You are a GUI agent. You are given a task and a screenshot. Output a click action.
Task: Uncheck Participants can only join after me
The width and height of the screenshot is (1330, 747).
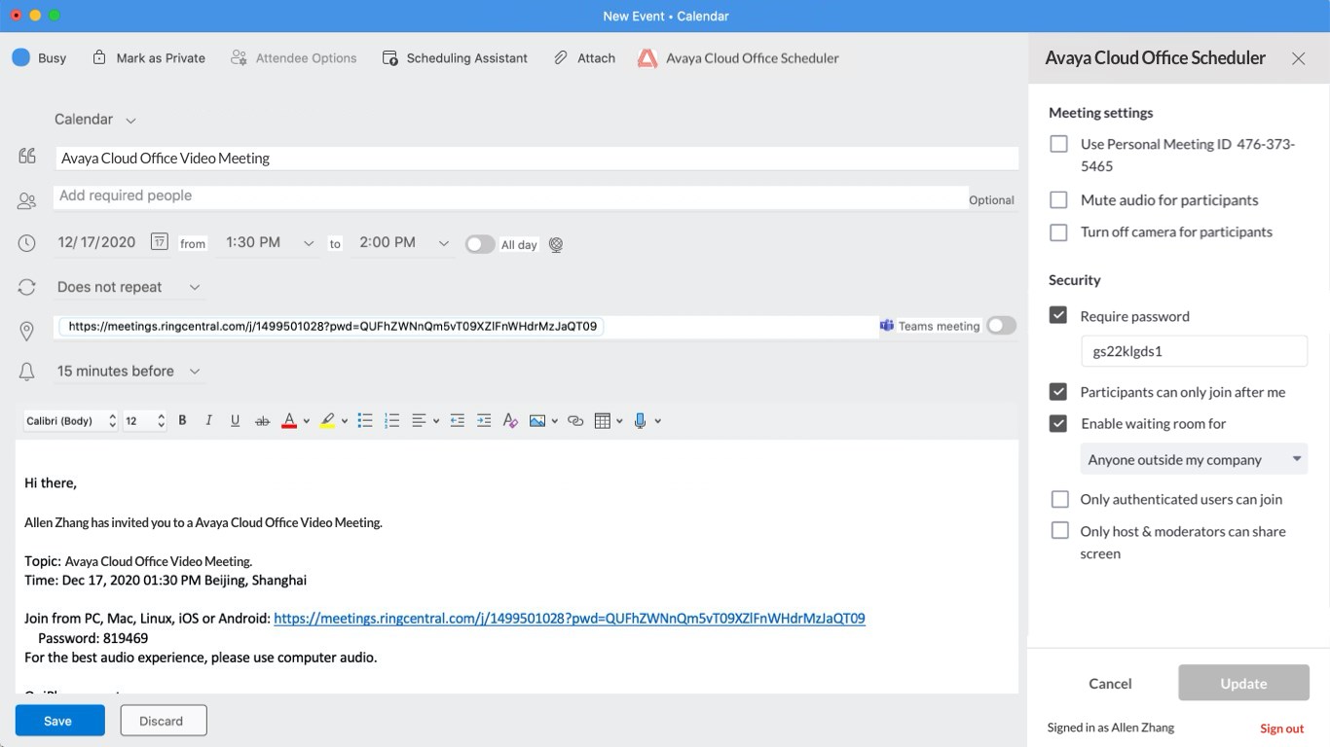pyautogui.click(x=1058, y=392)
